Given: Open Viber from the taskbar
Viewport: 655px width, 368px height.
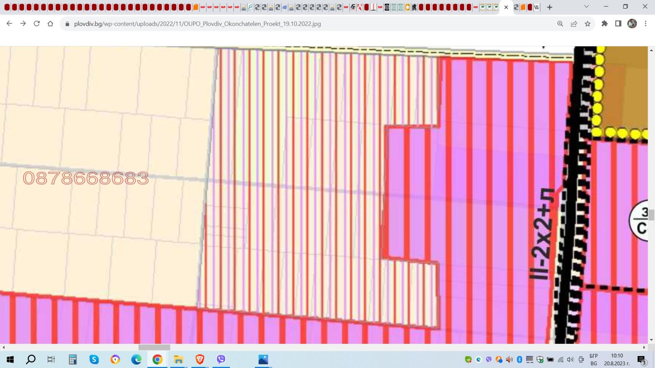Looking at the screenshot, I should click(x=221, y=359).
